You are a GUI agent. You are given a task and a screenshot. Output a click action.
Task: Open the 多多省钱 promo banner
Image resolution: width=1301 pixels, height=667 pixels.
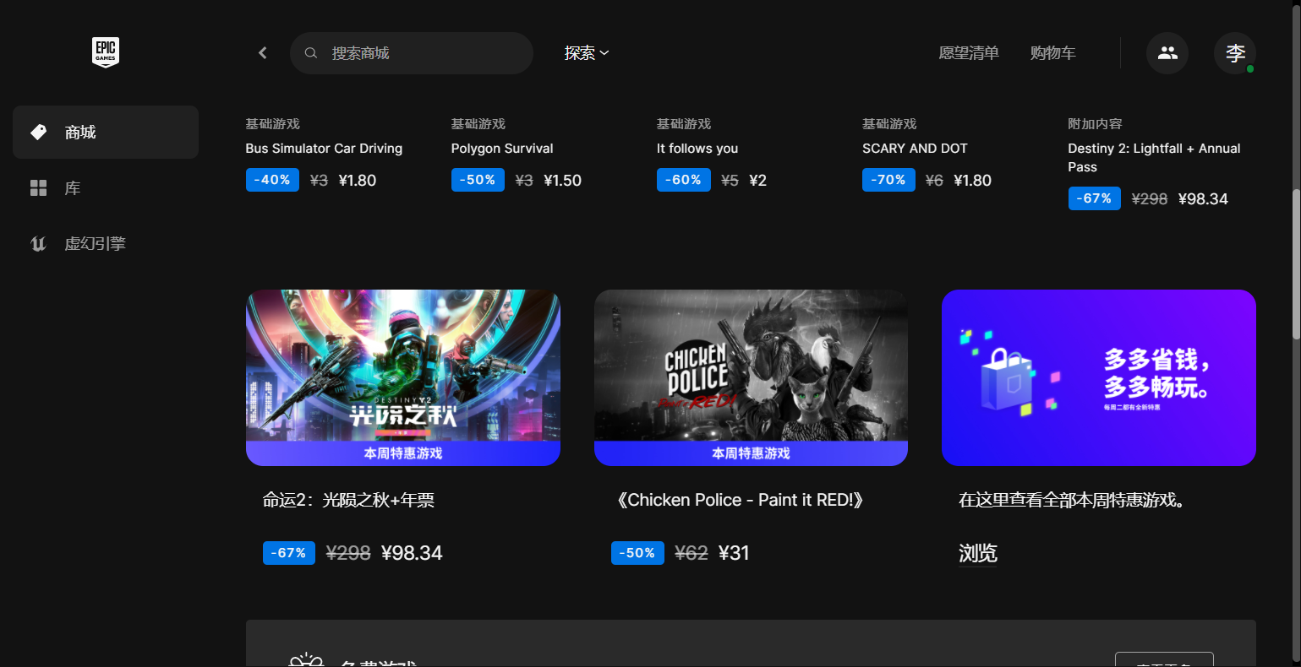[1099, 377]
